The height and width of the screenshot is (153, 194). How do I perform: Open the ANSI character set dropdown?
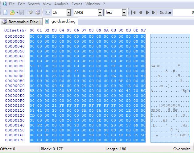100,12
